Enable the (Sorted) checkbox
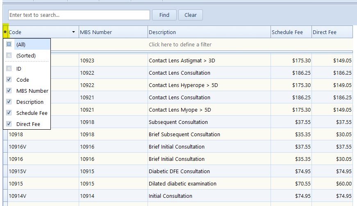The width and height of the screenshot is (357, 206). (x=9, y=55)
